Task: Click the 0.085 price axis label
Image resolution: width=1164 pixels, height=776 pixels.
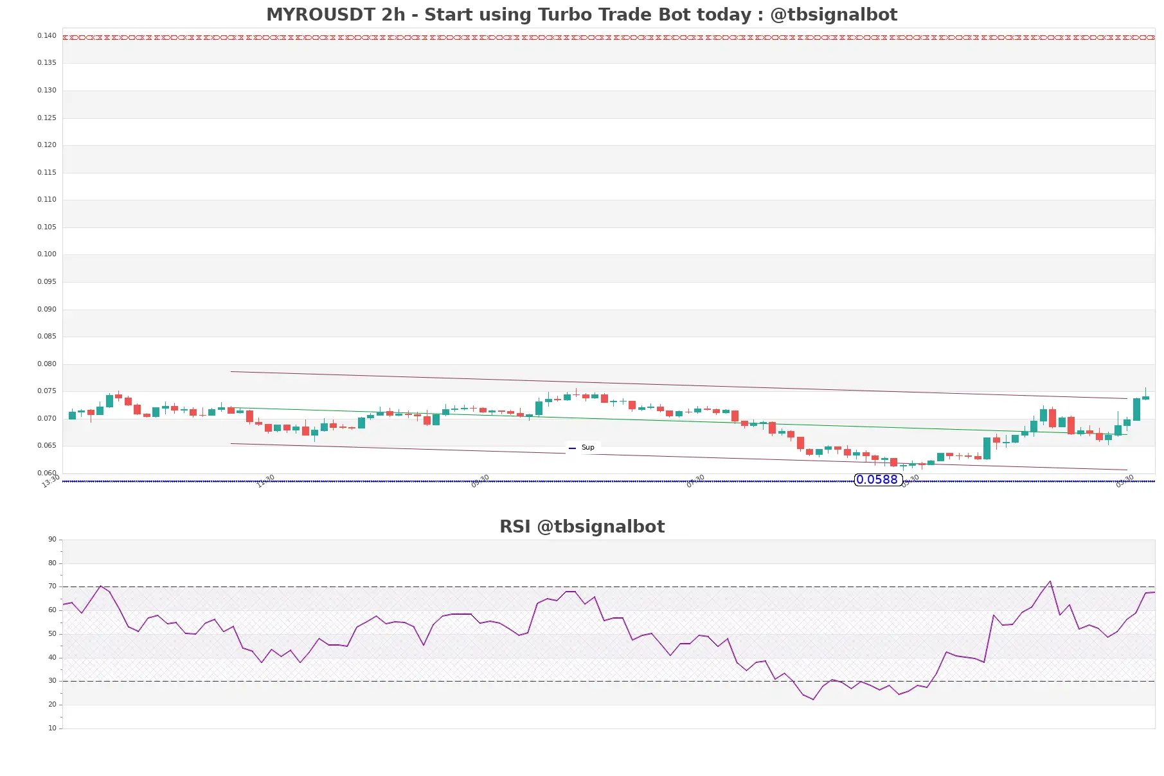Action: click(x=47, y=337)
